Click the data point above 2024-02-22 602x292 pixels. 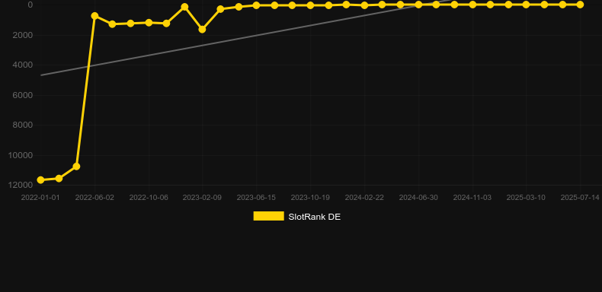[364, 5]
